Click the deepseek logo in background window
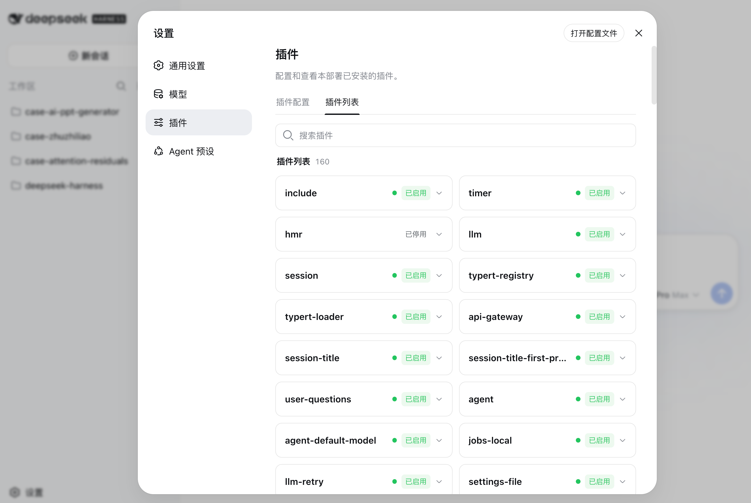 tap(47, 19)
